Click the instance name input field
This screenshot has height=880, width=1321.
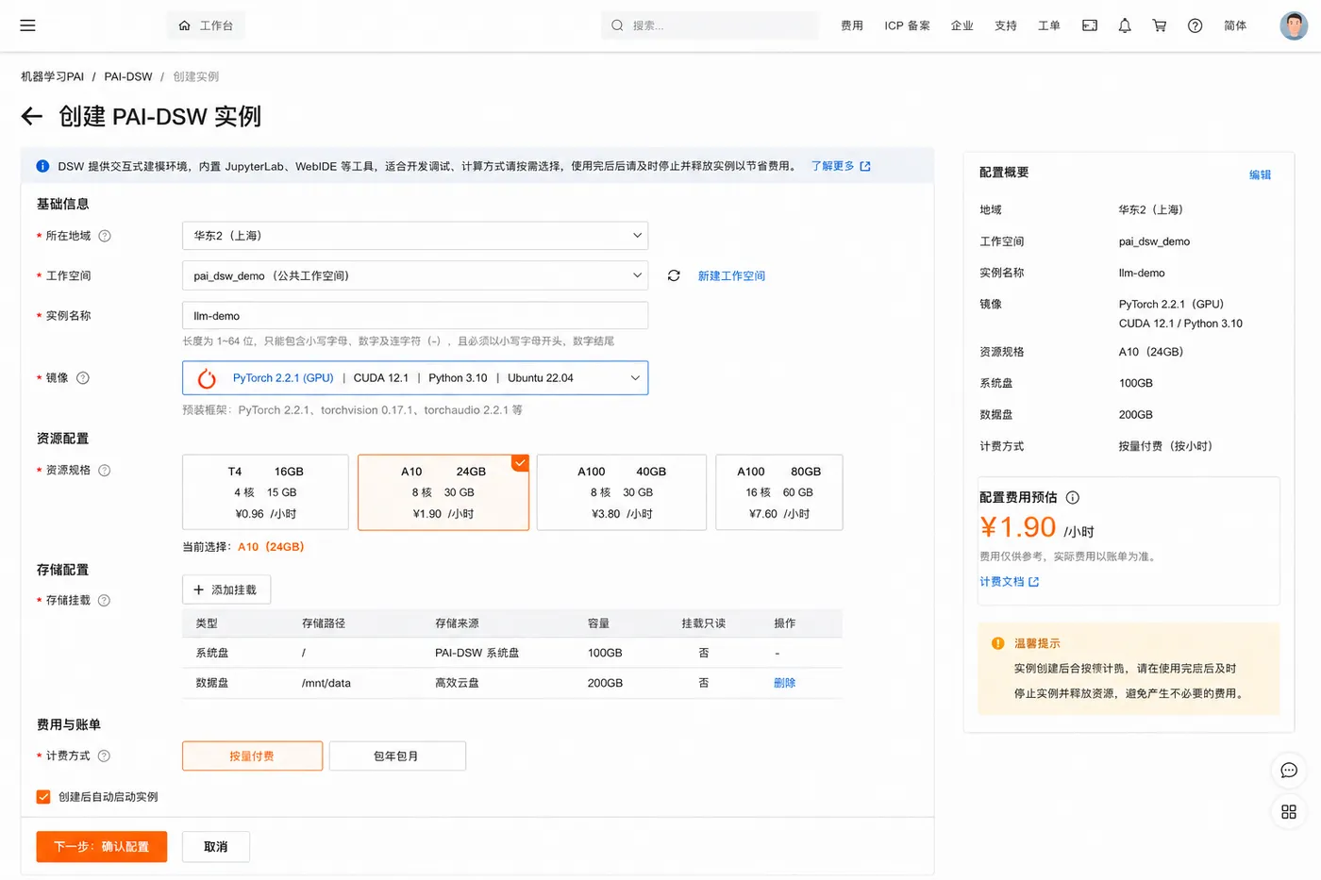[415, 316]
